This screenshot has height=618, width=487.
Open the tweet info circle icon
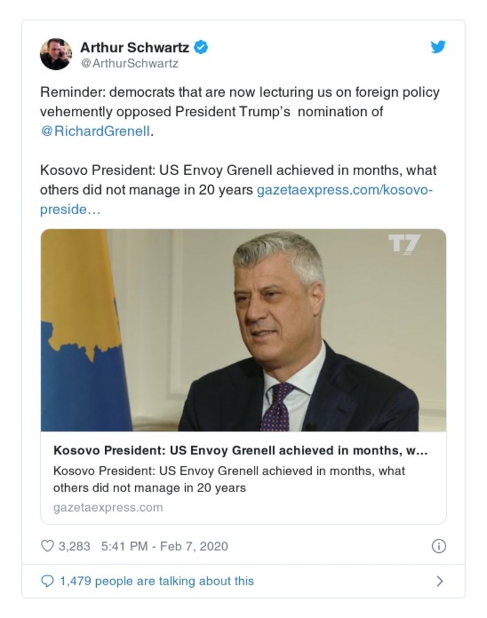(x=438, y=546)
